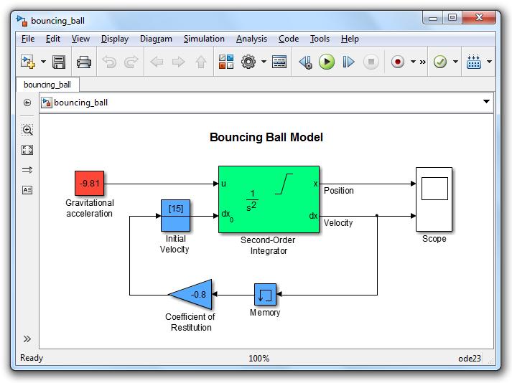This screenshot has width=512, height=383.
Task: Click the Simulink icon in title bar
Action: [22, 21]
